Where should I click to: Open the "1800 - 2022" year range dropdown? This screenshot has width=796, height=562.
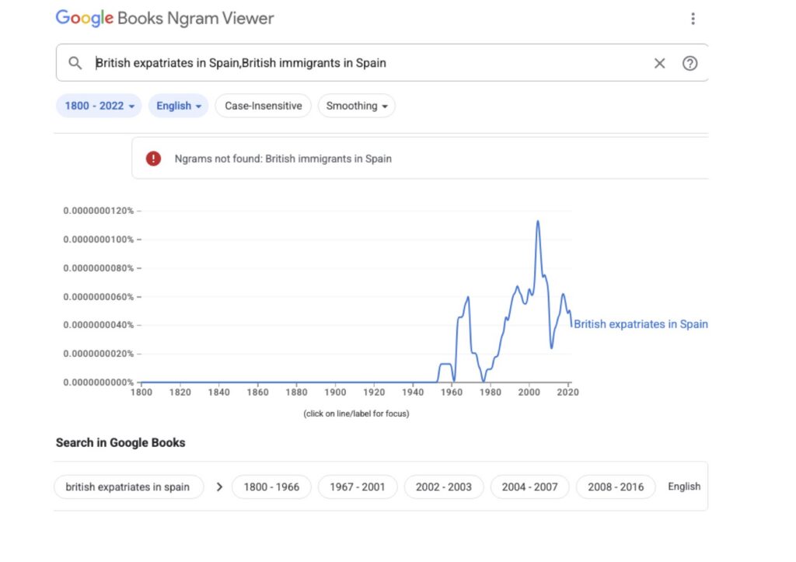pyautogui.click(x=98, y=106)
